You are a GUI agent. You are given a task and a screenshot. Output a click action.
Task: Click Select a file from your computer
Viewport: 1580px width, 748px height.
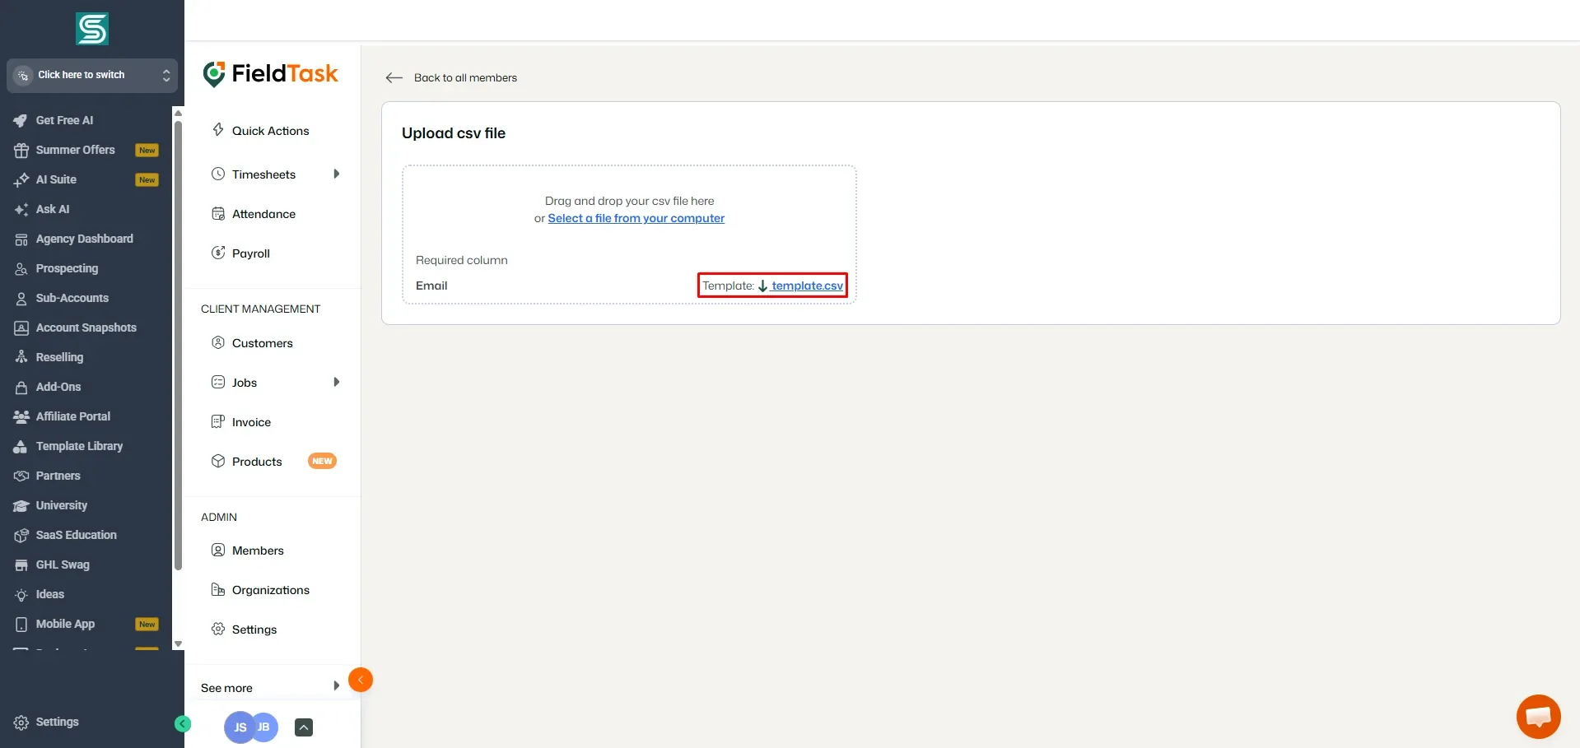point(636,218)
